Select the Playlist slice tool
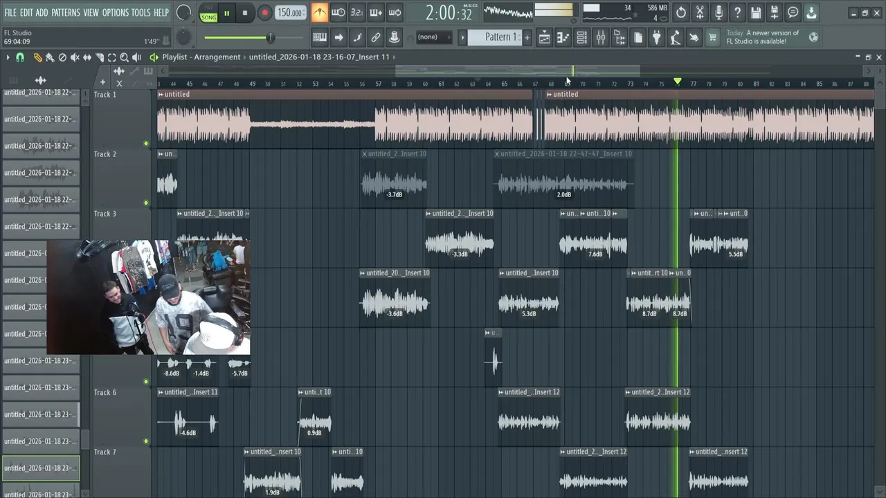This screenshot has width=886, height=498. click(100, 57)
